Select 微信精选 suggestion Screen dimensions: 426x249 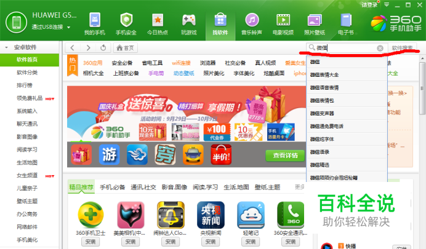[347, 165]
